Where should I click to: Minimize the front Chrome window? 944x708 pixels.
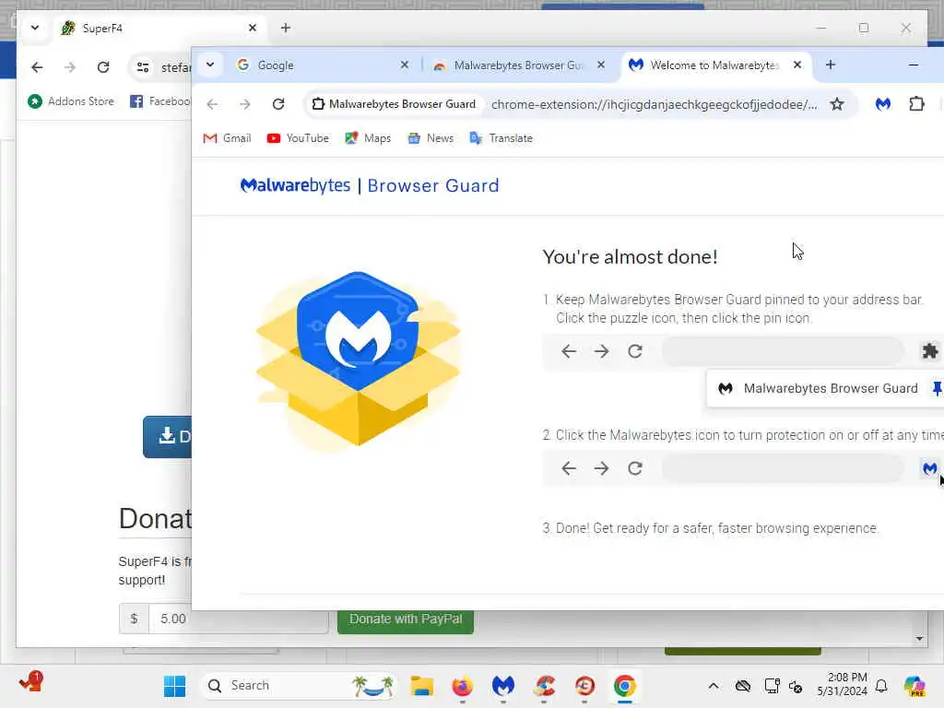[914, 65]
